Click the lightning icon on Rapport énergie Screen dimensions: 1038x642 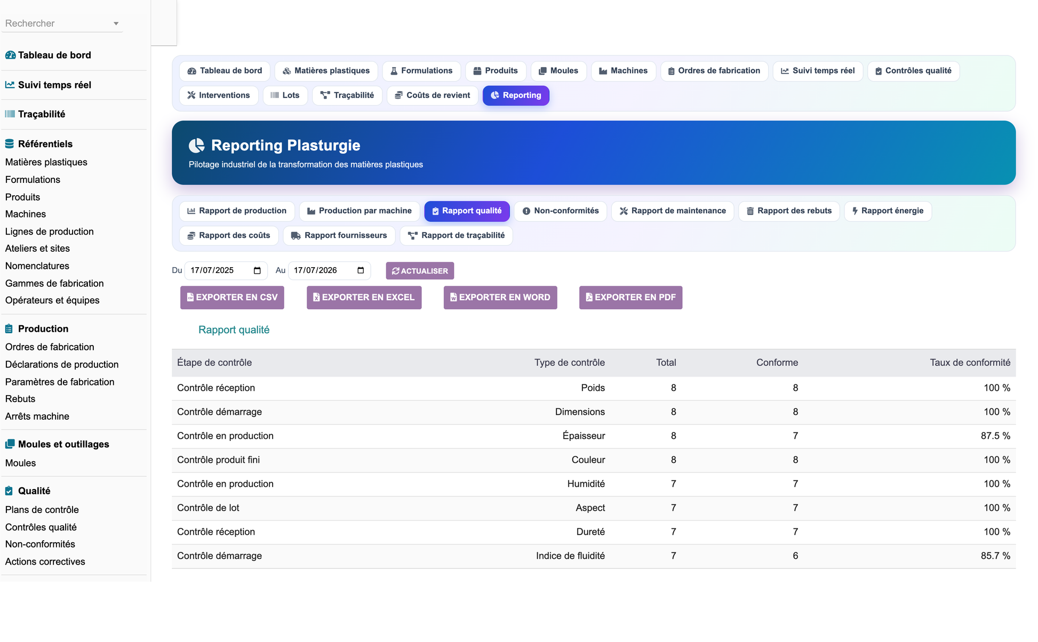855,211
